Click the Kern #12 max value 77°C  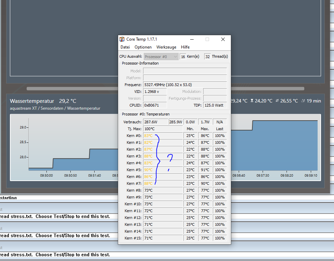(205, 218)
